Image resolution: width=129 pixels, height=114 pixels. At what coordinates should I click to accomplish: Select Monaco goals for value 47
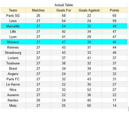click(x=64, y=42)
